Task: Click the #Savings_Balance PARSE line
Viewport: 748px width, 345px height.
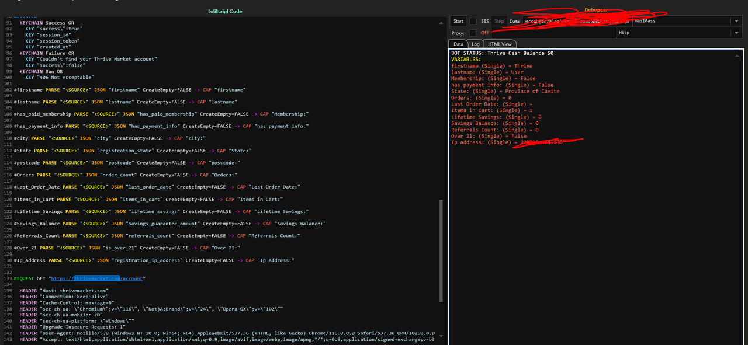Action: click(170, 224)
